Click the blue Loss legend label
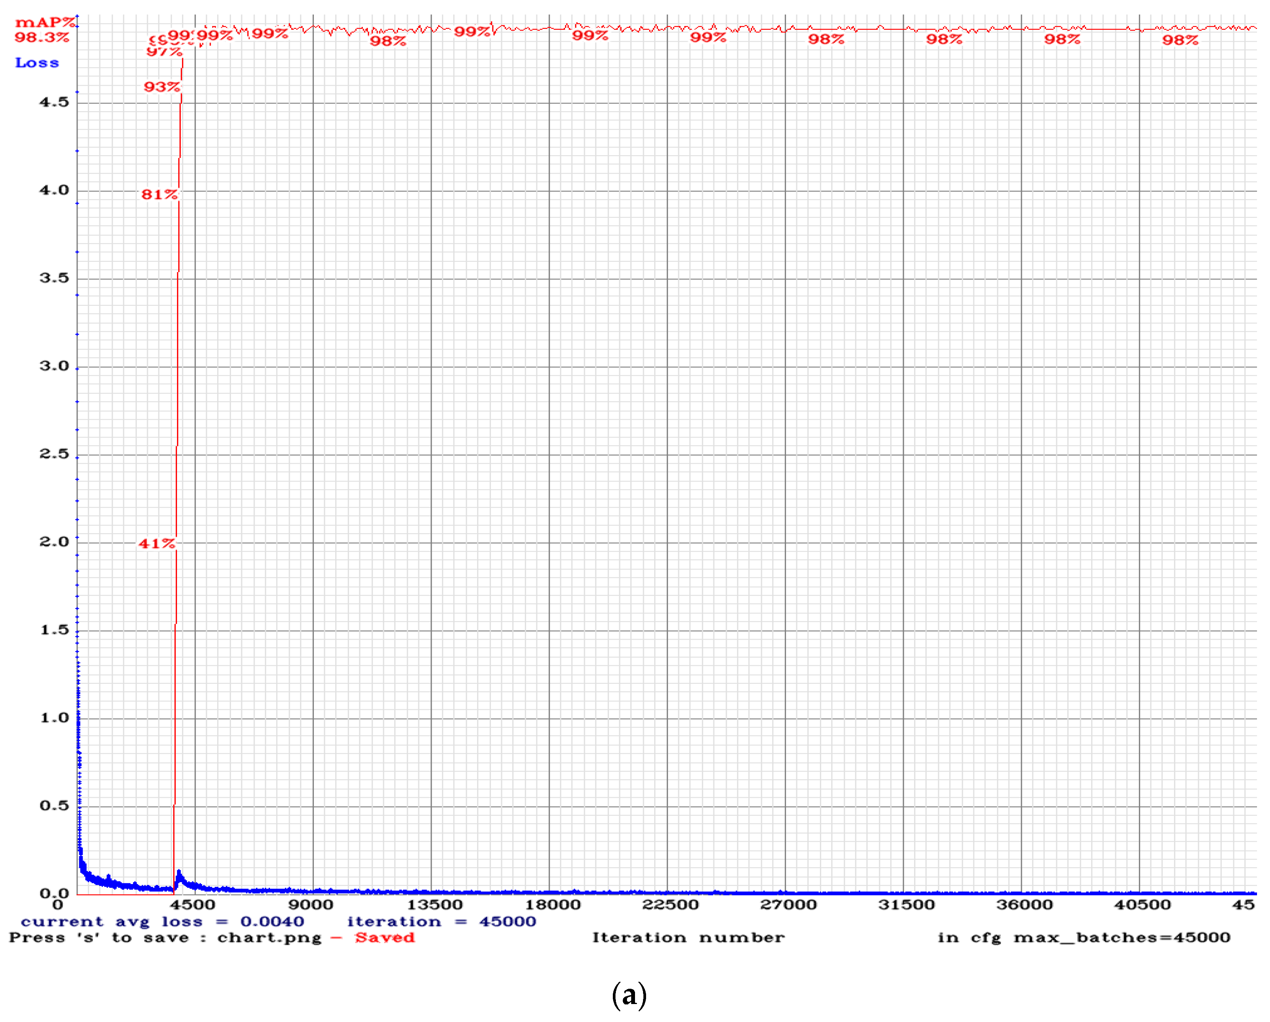 point(37,63)
